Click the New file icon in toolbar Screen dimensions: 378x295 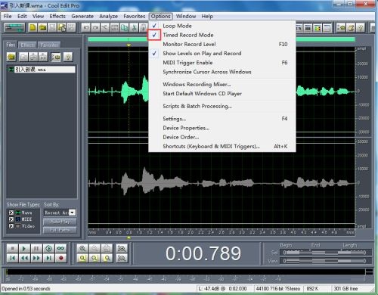click(x=33, y=27)
